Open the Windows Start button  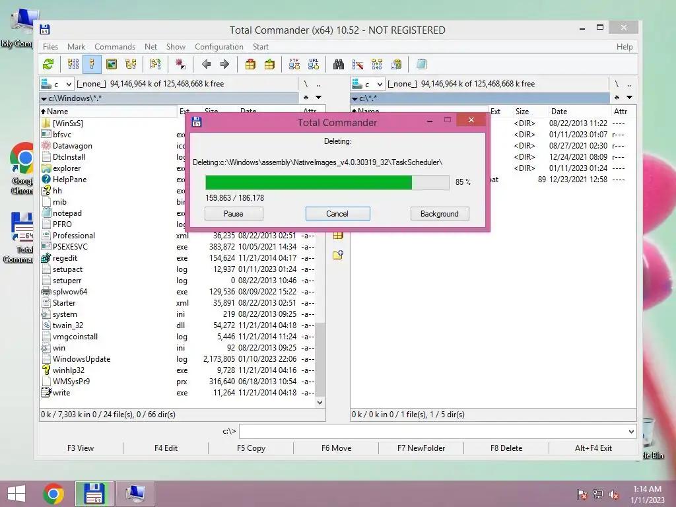[17, 494]
